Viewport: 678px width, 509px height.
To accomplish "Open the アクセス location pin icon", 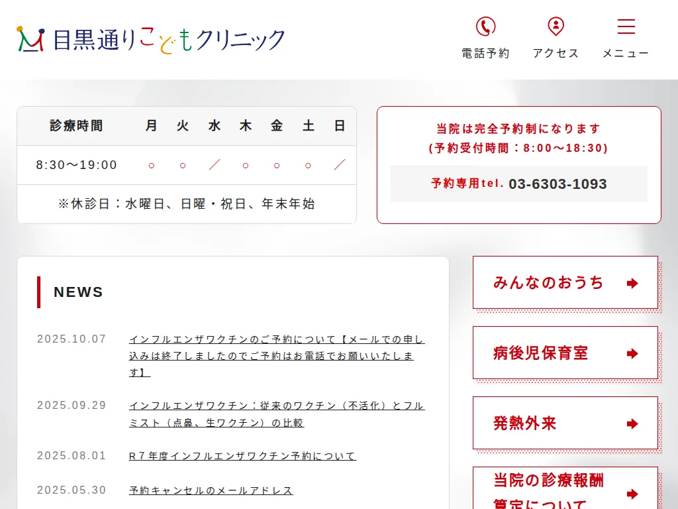I will click(556, 27).
